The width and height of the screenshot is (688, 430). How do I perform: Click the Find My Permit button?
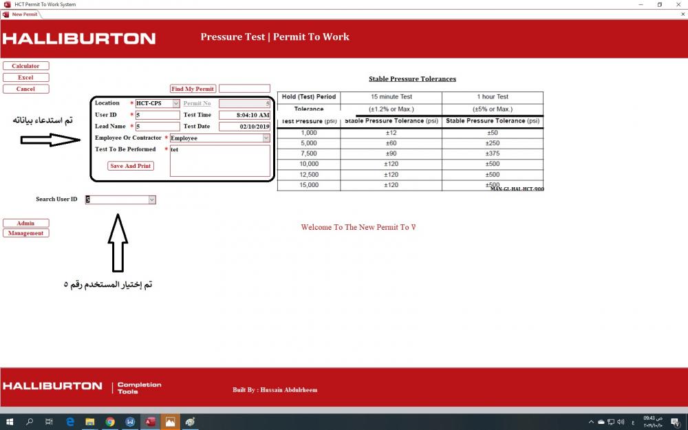(193, 89)
